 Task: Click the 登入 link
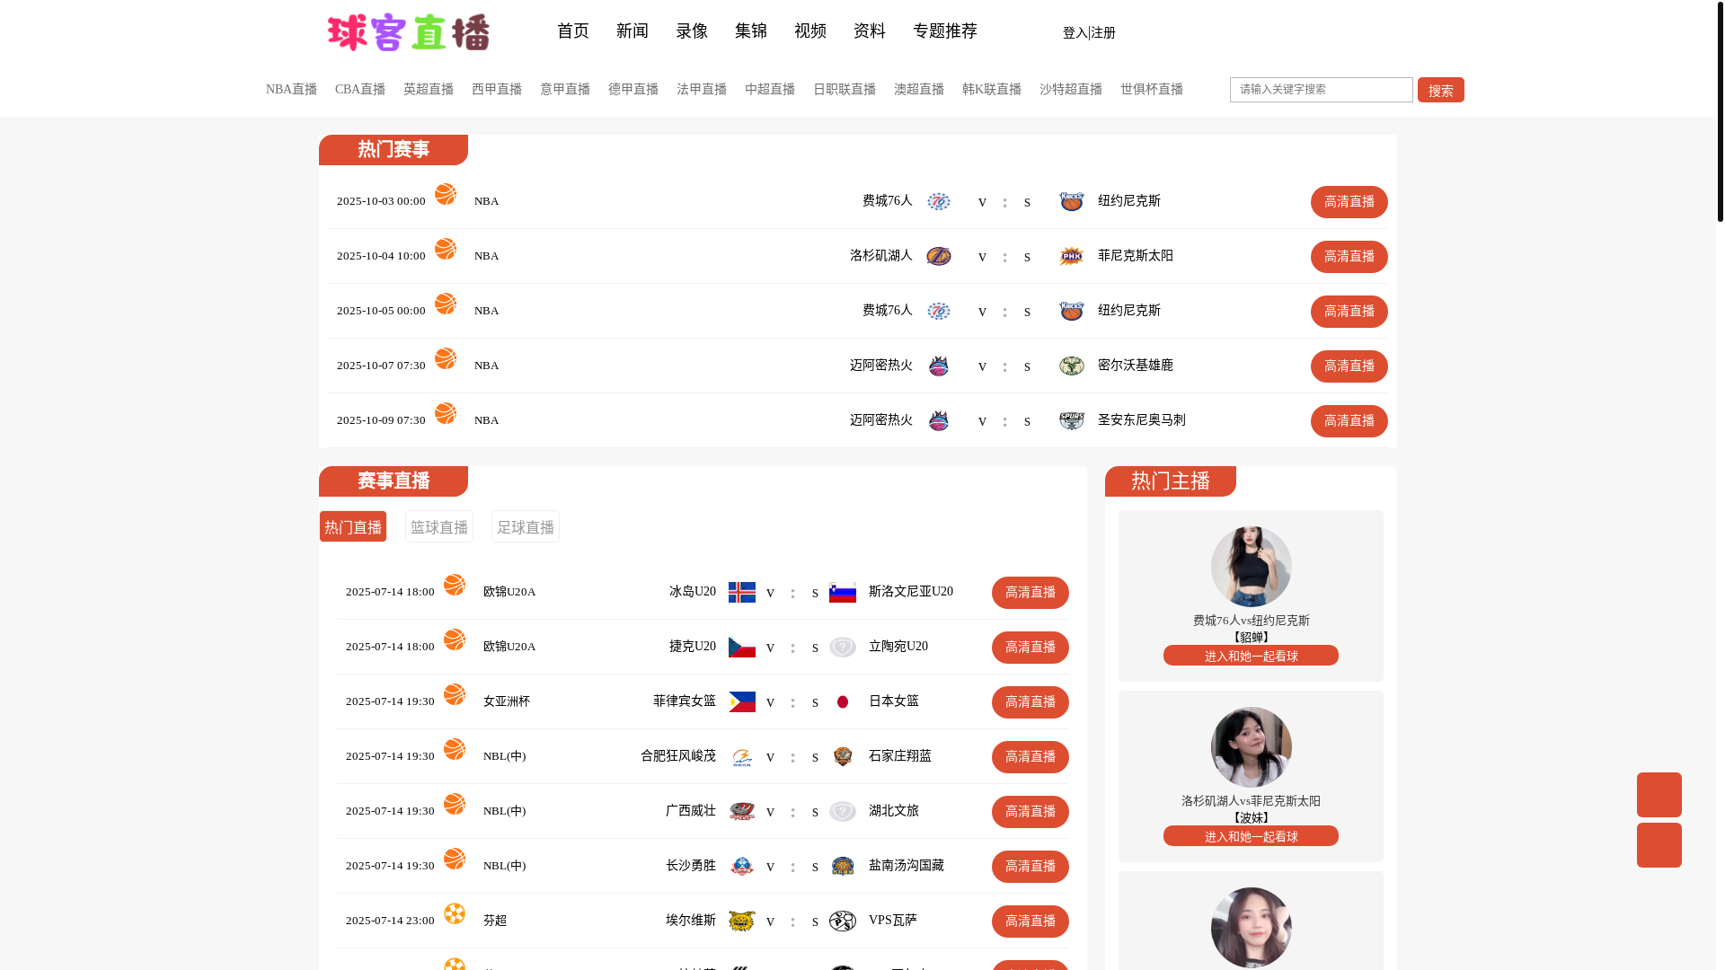(1075, 33)
